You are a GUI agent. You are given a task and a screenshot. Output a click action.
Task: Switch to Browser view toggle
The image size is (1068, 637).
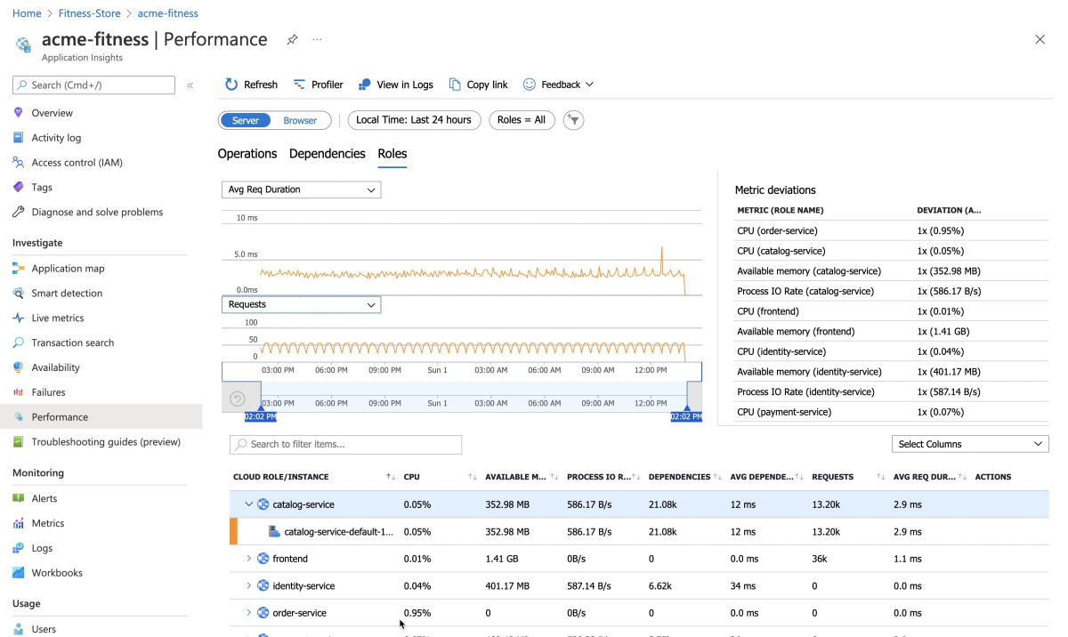[x=300, y=120]
